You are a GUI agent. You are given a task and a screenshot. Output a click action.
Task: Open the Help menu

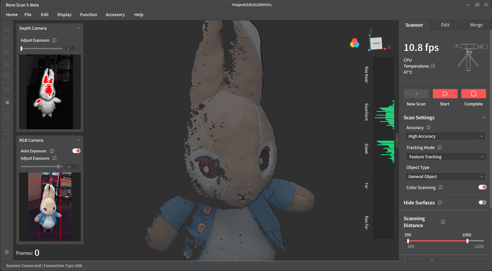click(139, 15)
